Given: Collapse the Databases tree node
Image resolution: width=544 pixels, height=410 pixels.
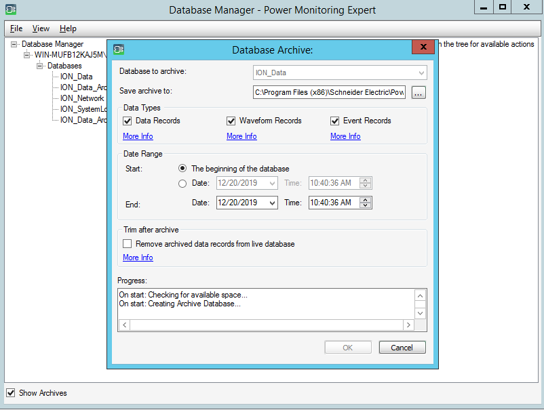Looking at the screenshot, I should (39, 66).
